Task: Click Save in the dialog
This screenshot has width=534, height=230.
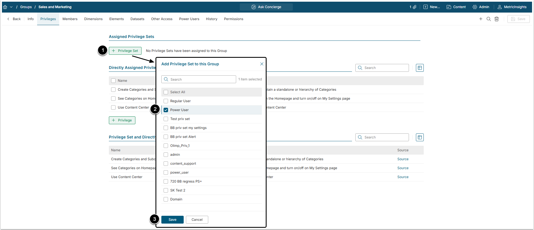Action: point(172,220)
